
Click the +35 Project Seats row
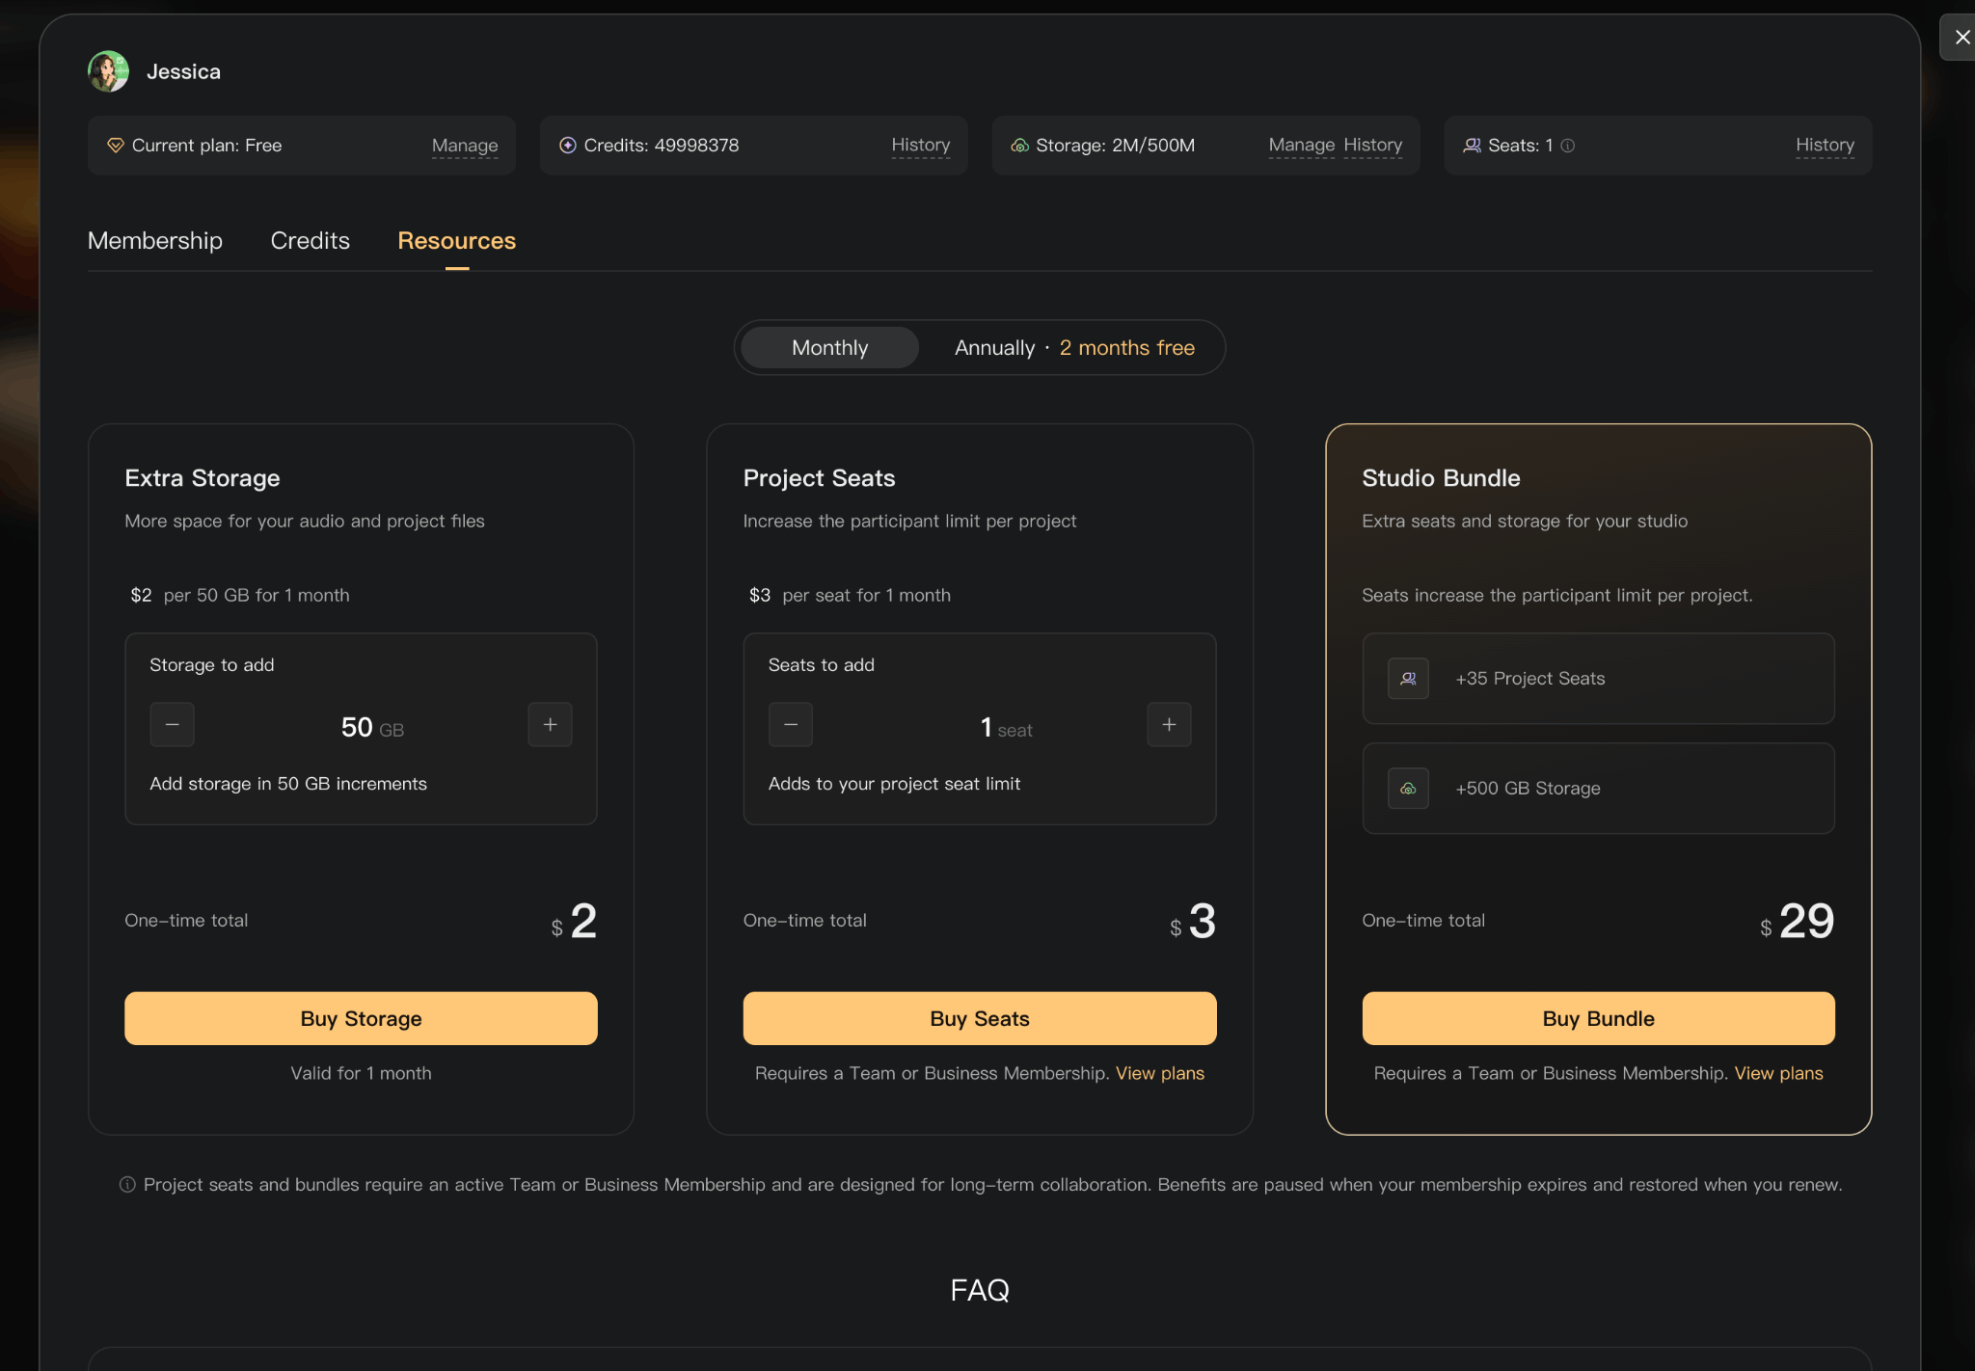tap(1599, 679)
